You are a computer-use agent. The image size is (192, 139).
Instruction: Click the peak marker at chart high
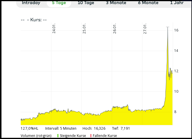point(167,27)
